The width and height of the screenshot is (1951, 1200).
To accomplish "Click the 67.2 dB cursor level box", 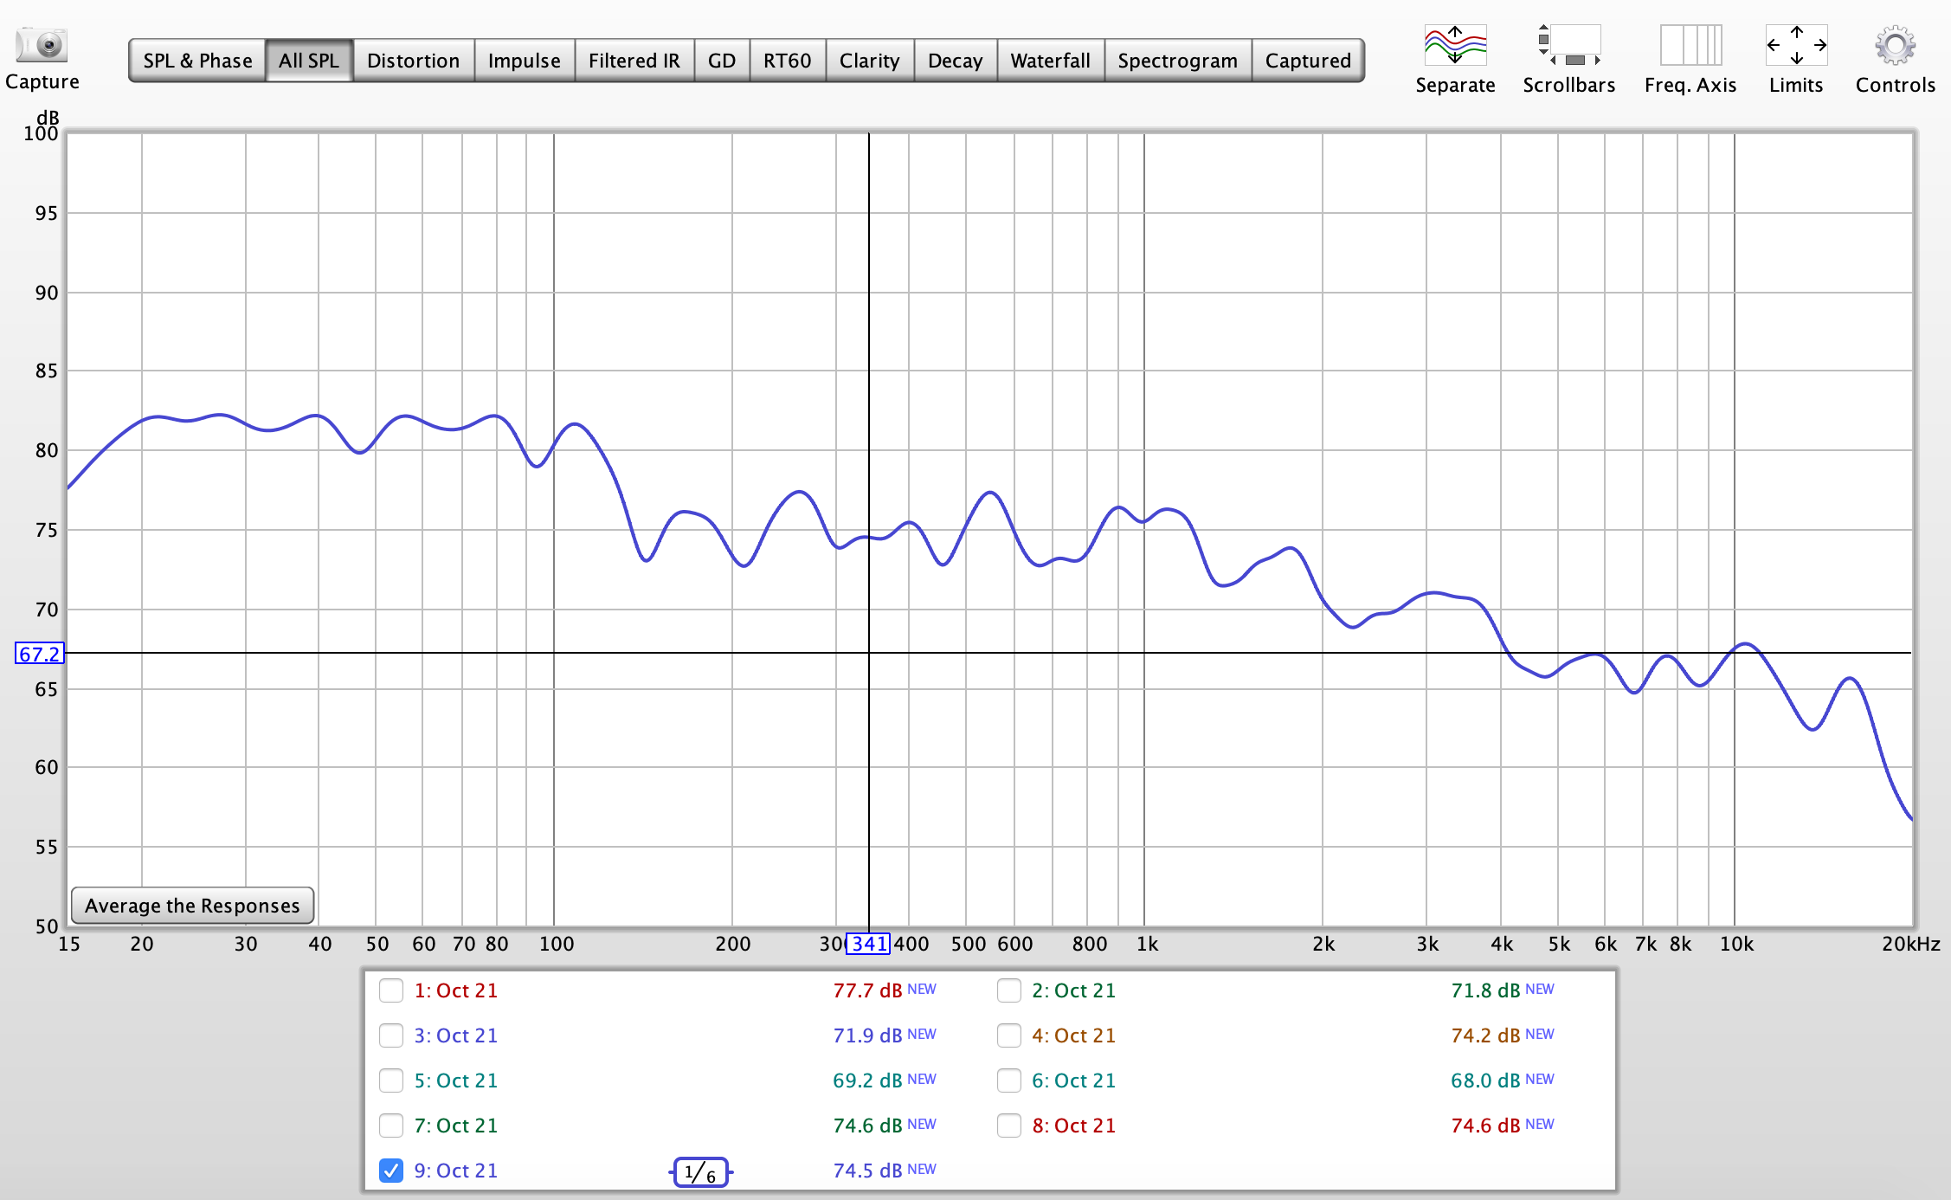I will coord(40,654).
